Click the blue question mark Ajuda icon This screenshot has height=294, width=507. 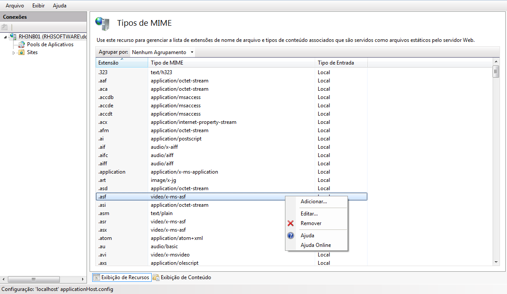[x=291, y=236]
